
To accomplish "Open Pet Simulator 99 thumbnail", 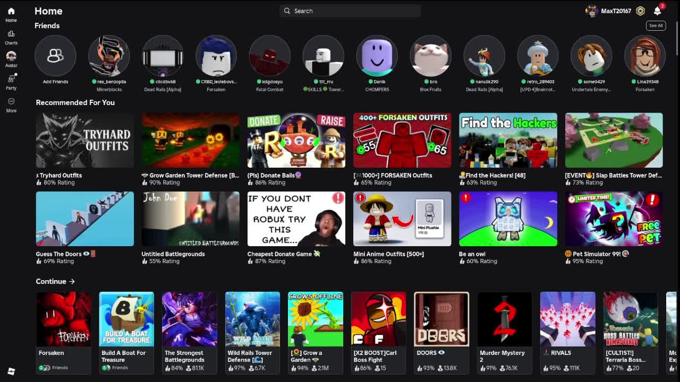I will click(x=614, y=219).
